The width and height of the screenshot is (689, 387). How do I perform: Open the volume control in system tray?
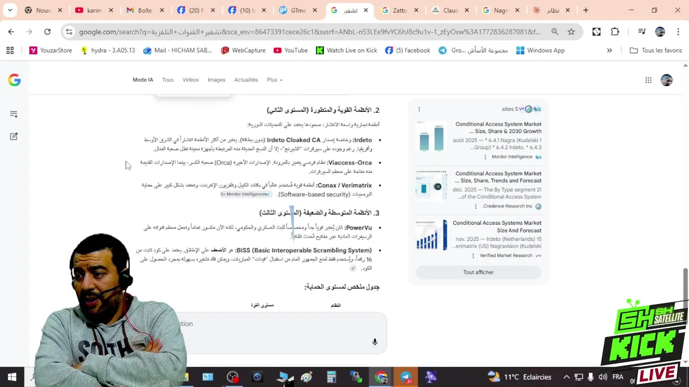[603, 377]
